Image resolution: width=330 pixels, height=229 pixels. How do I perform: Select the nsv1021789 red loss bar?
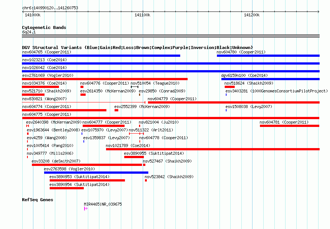point(213,149)
